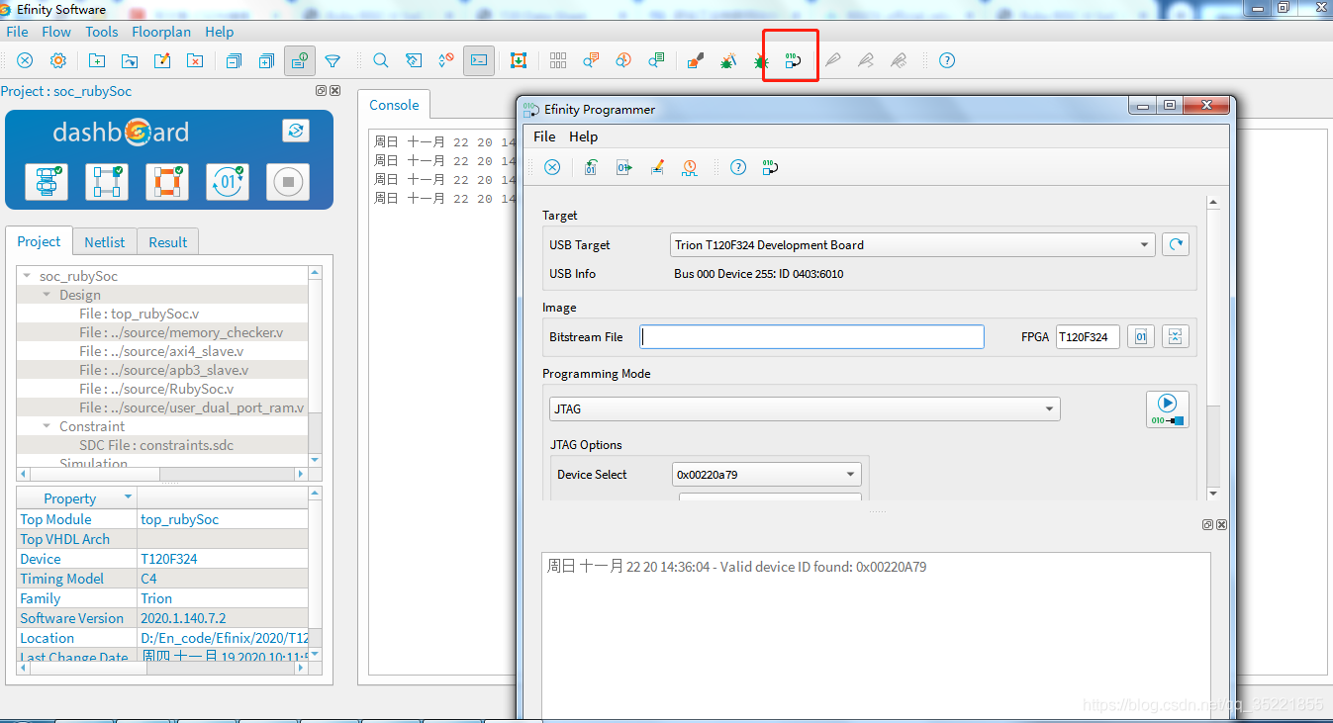Collapse the Design tree node
The image size is (1333, 723).
click(47, 295)
